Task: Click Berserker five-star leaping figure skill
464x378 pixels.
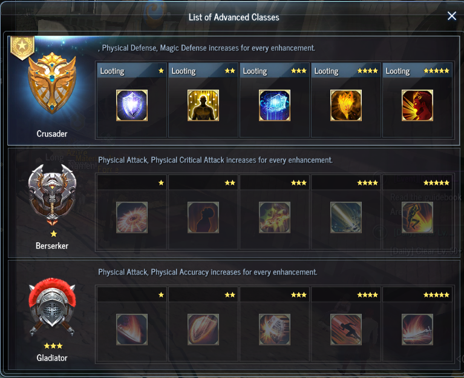Action: pyautogui.click(x=417, y=217)
